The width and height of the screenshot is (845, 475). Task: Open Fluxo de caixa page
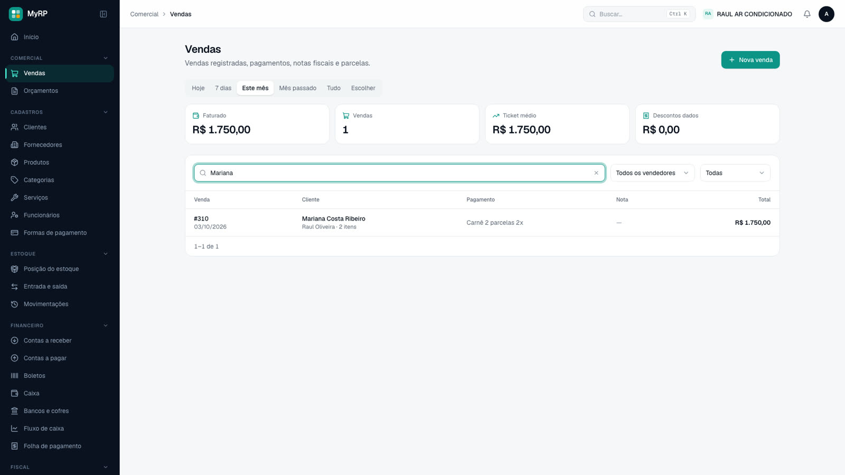tap(60, 429)
